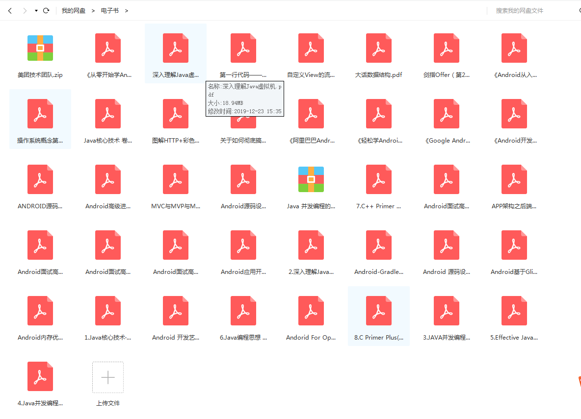Click the plus box to upload file
The height and width of the screenshot is (419, 581).
coord(108,377)
